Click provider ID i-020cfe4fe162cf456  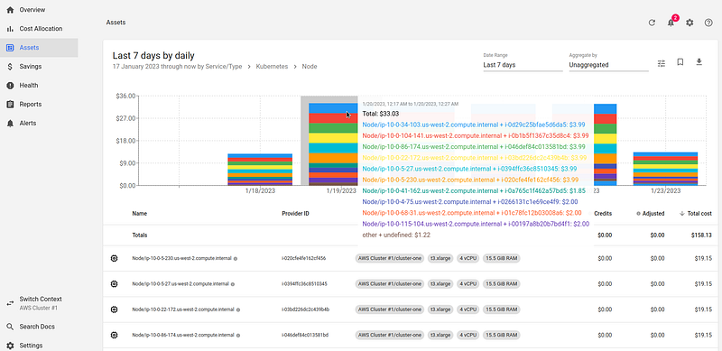(x=304, y=258)
